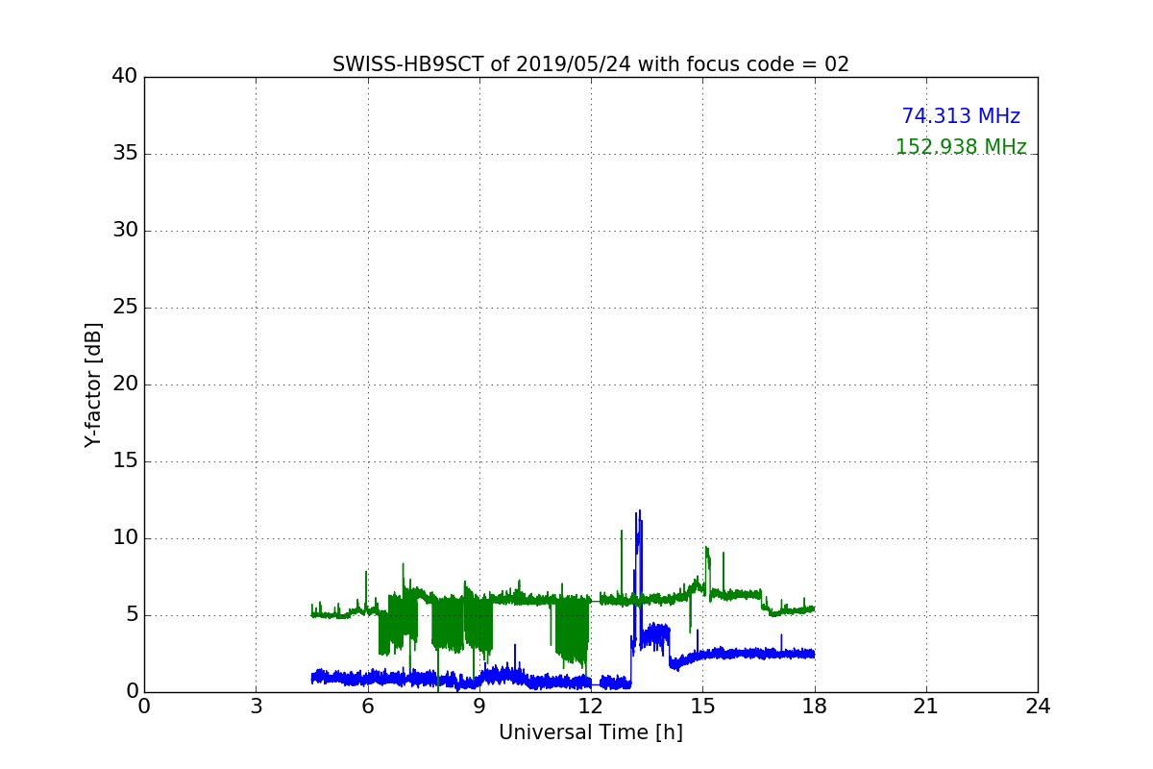Click the y-axis tick label 40
This screenshot has width=1153, height=769.
125,77
